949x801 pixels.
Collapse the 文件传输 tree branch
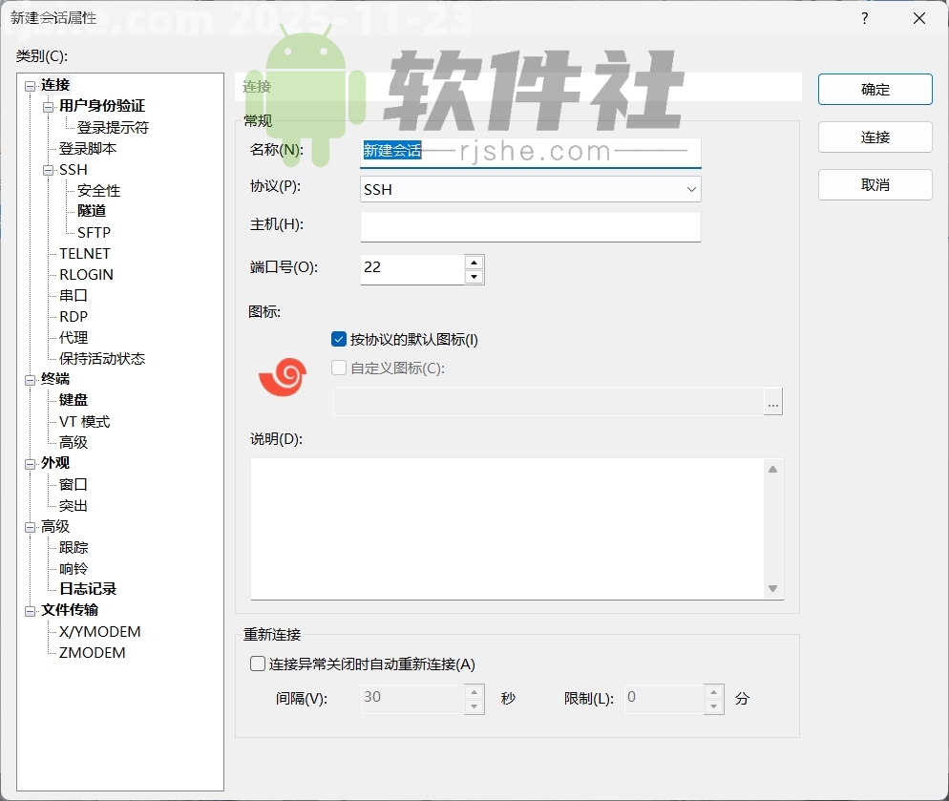click(x=29, y=610)
